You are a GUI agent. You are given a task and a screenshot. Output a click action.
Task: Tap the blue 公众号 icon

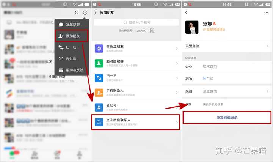tap(99, 107)
